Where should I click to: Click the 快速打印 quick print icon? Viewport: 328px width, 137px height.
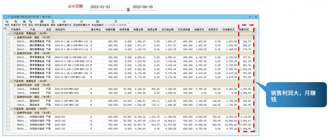coord(15,21)
